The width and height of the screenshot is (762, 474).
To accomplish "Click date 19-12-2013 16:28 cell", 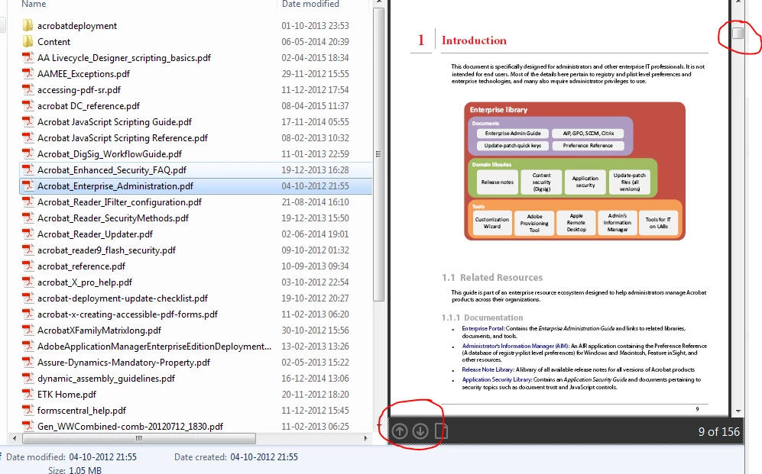I will click(x=315, y=169).
